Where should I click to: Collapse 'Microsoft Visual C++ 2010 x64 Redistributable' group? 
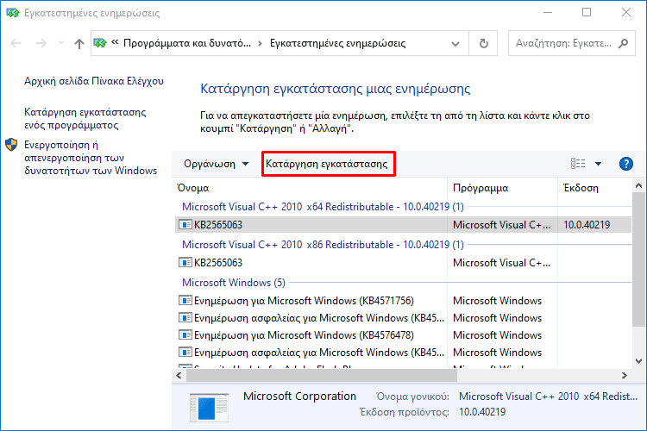click(x=323, y=207)
